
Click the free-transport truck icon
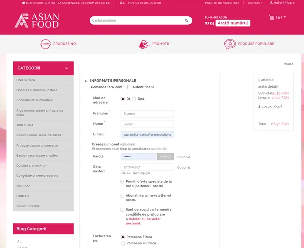(23, 3)
